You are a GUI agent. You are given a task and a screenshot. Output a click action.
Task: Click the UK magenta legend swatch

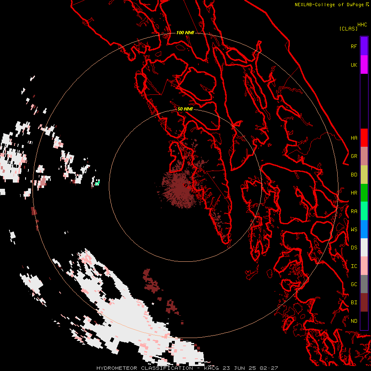click(x=364, y=65)
